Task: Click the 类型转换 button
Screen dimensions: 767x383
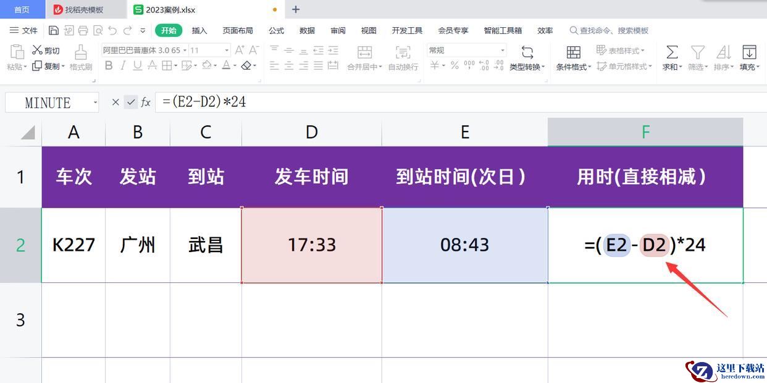Action: [x=527, y=58]
